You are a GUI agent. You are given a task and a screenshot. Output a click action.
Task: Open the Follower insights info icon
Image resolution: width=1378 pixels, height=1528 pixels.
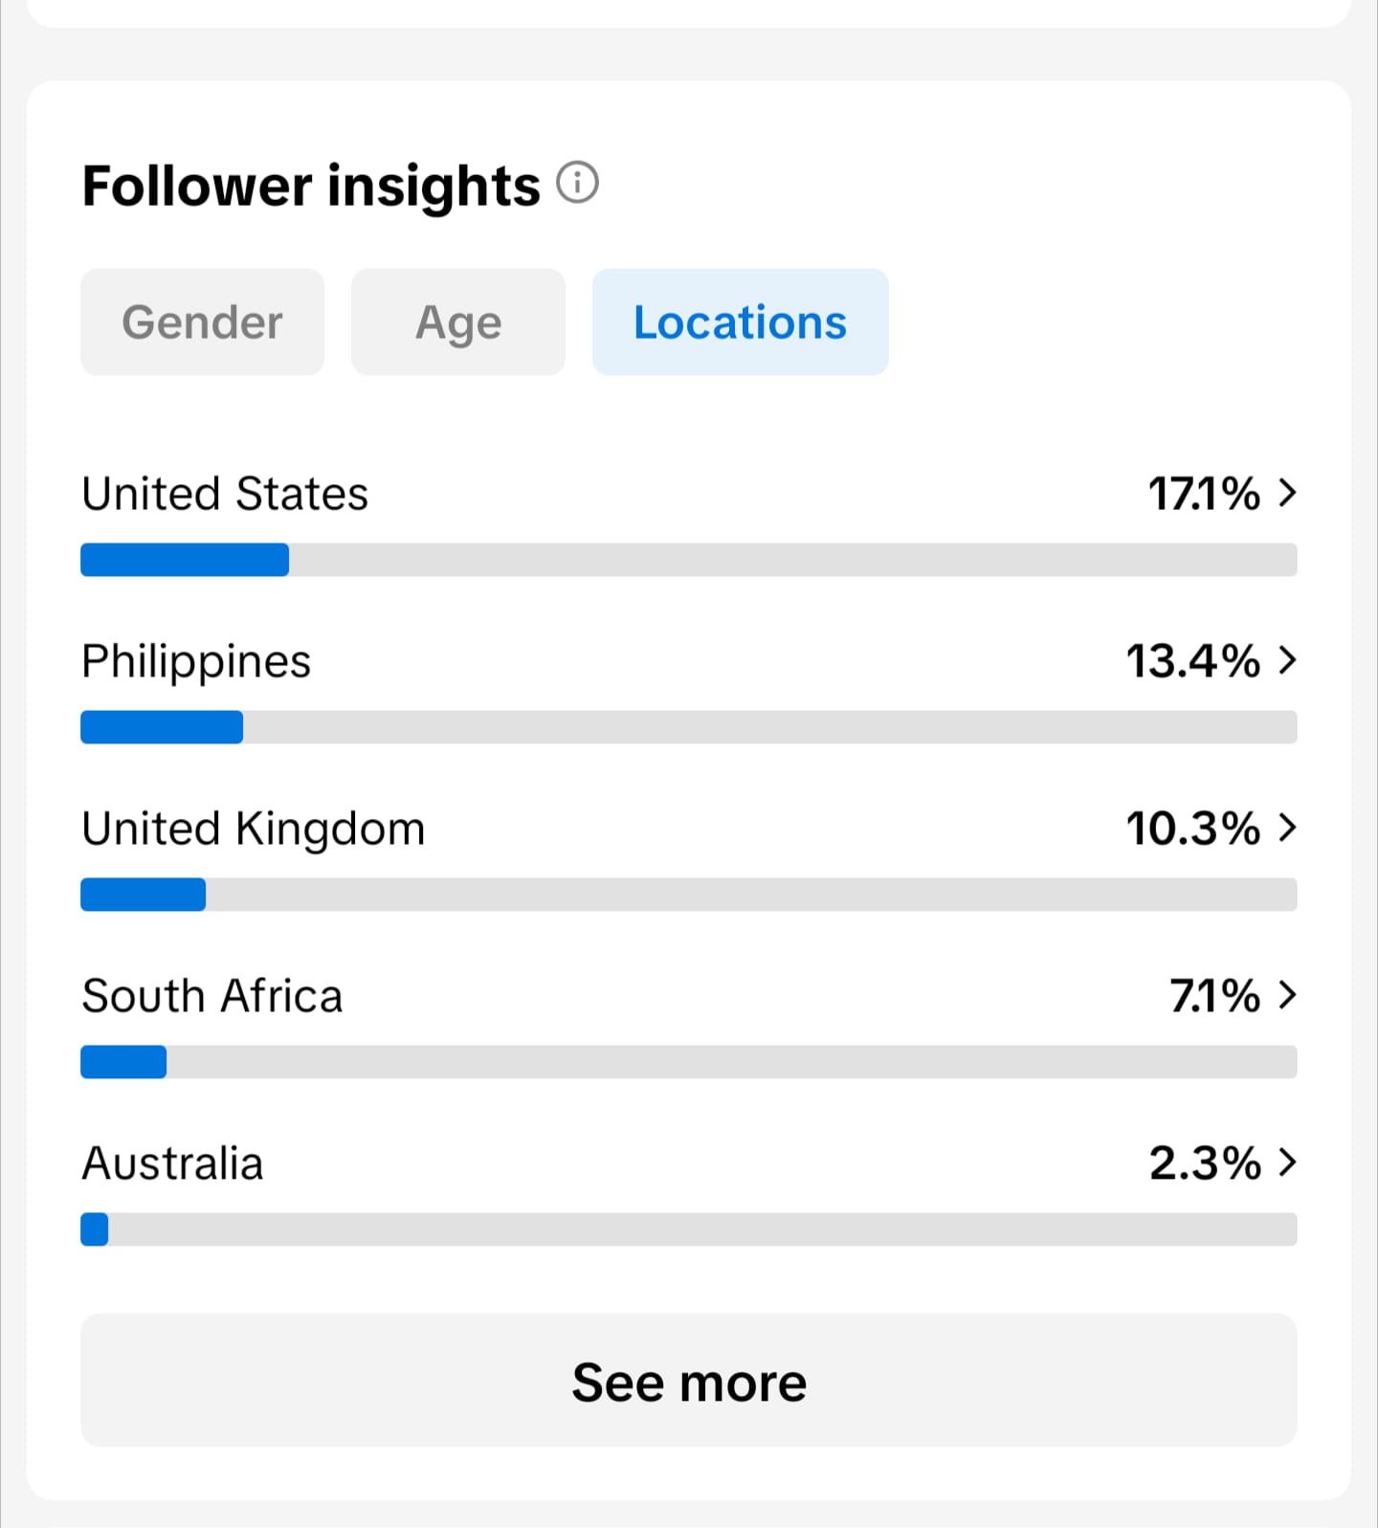coord(577,182)
